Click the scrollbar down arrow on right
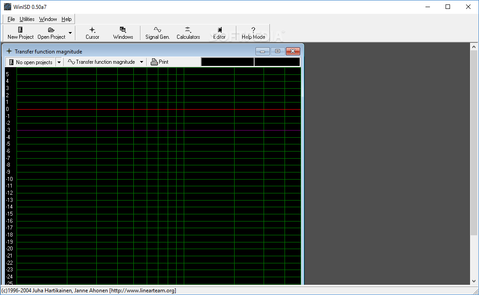 tap(474, 281)
